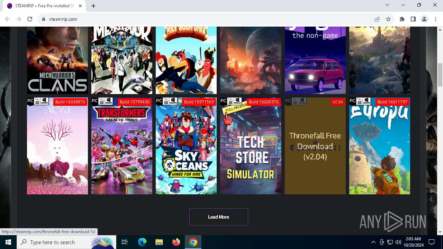This screenshot has height=249, width=443.
Task: Click the share page icon
Action: (377, 19)
